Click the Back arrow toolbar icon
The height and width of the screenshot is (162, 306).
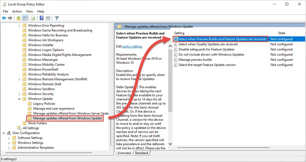tap(4, 18)
